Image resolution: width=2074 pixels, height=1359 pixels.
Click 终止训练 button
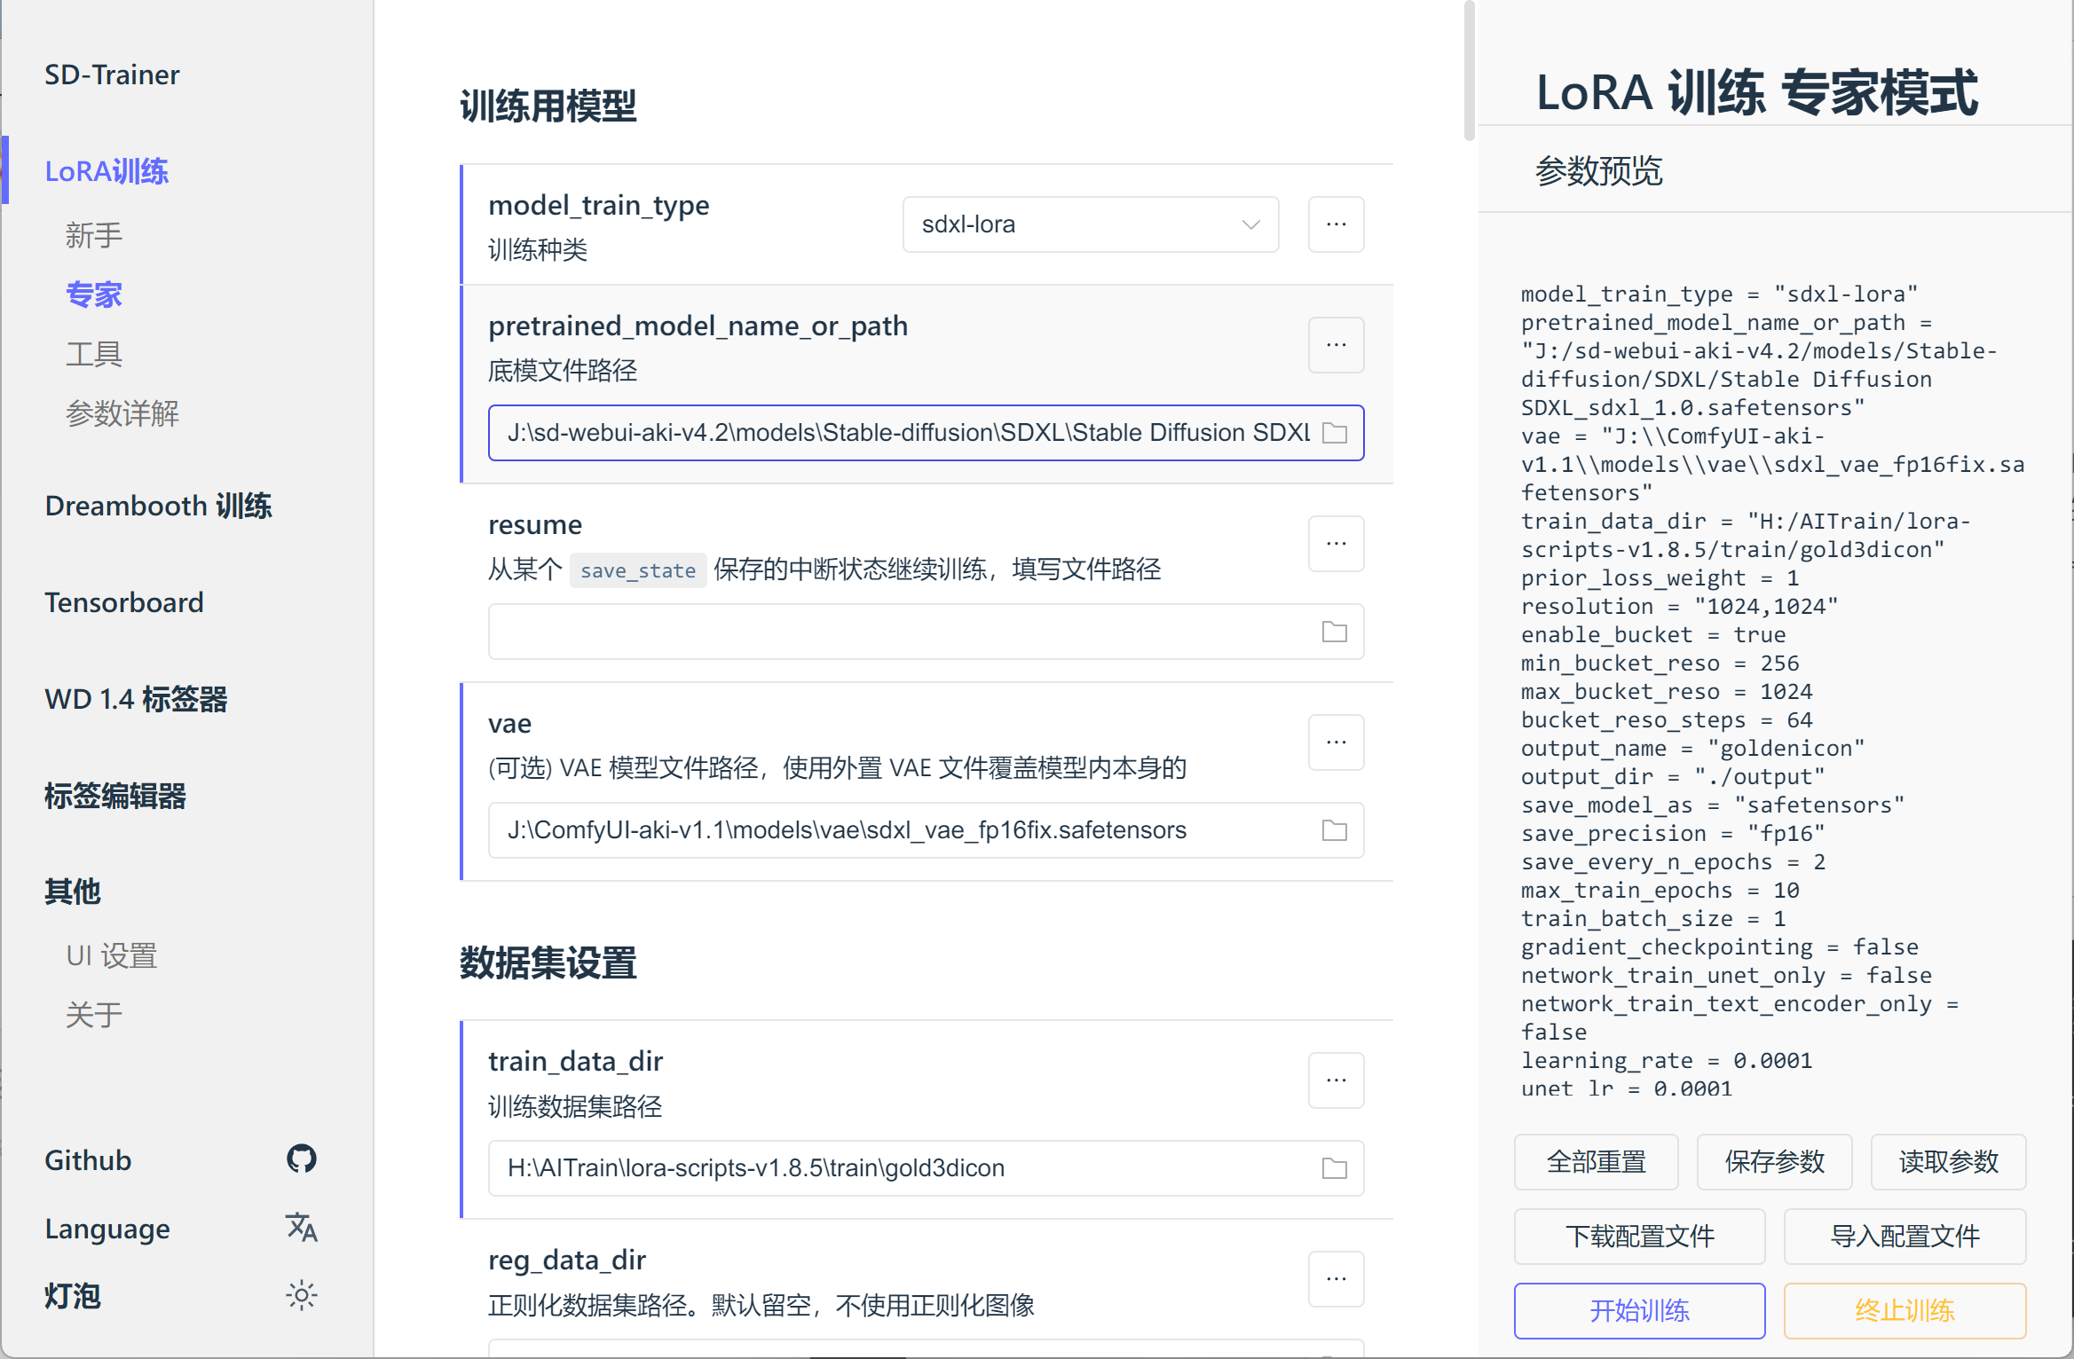click(1904, 1310)
